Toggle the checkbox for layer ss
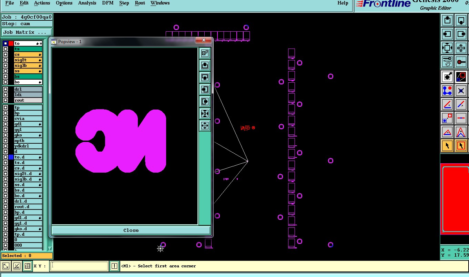The width and height of the screenshot is (469, 277). click(x=6, y=71)
